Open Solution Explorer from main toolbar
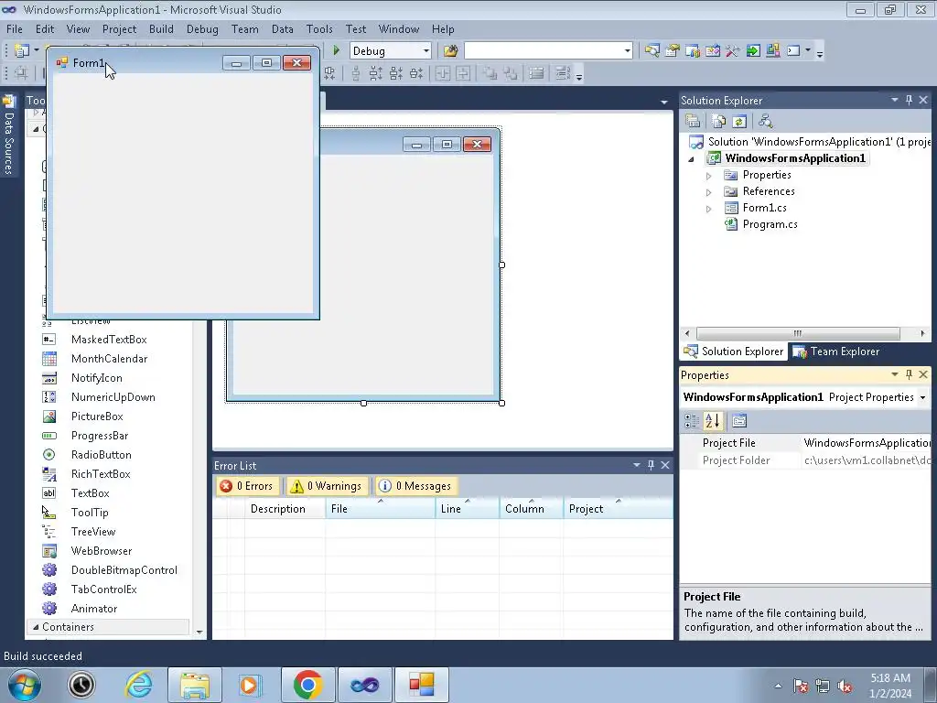Screen dimensions: 937x703 [652, 51]
